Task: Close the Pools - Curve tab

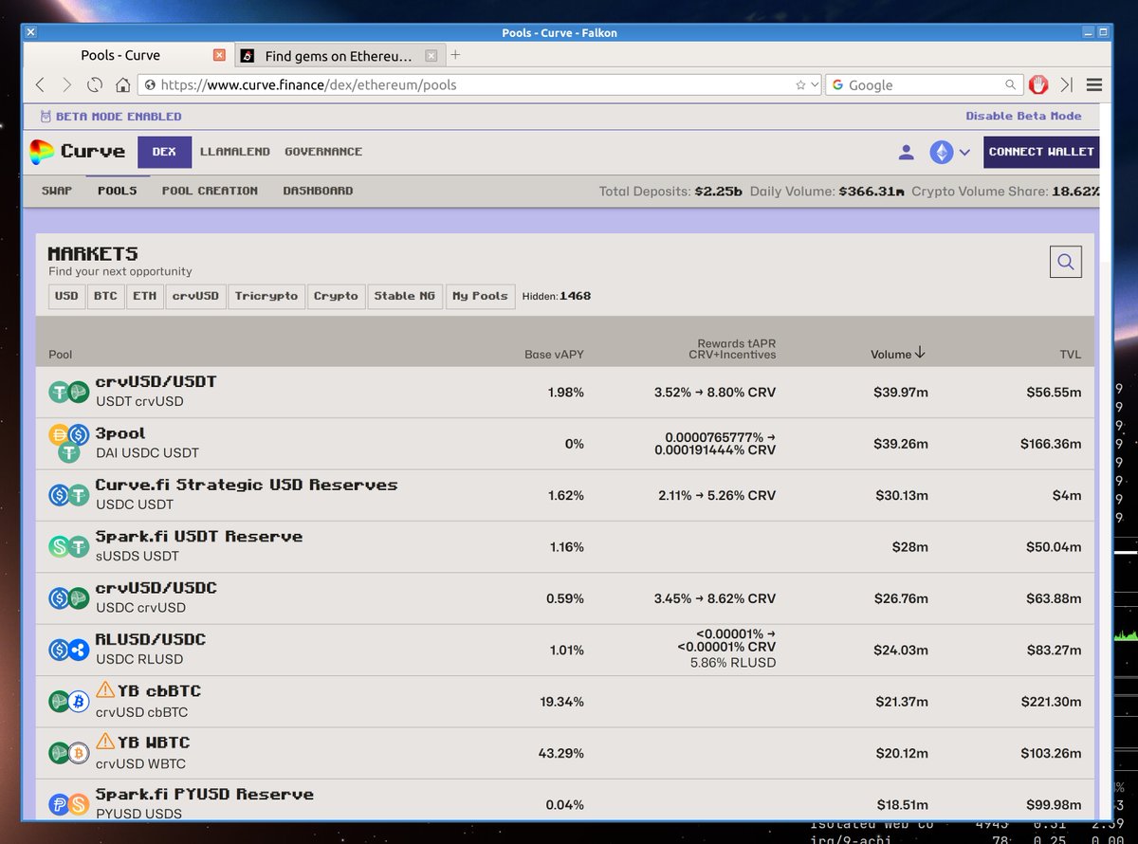Action: point(219,55)
